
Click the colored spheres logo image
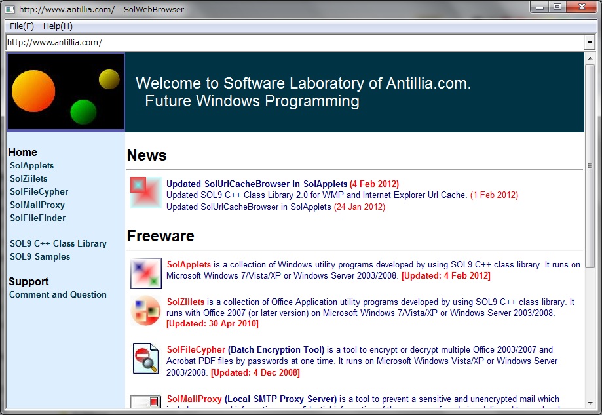[66, 92]
